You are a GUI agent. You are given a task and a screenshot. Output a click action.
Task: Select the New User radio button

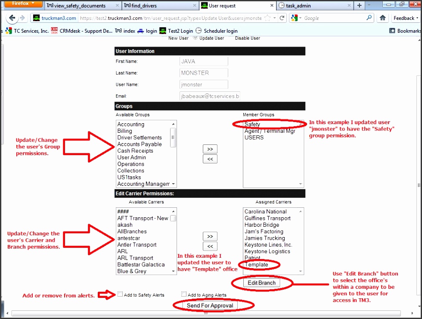(x=166, y=38)
